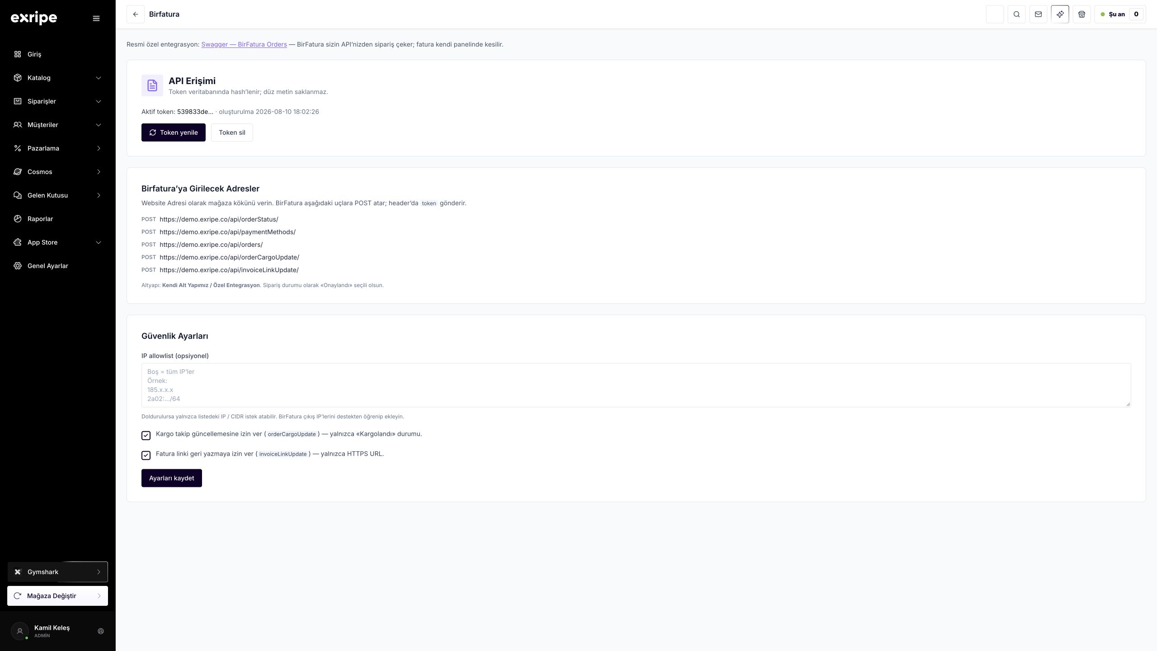The width and height of the screenshot is (1157, 651).
Task: Click Token sil button
Action: pos(232,132)
